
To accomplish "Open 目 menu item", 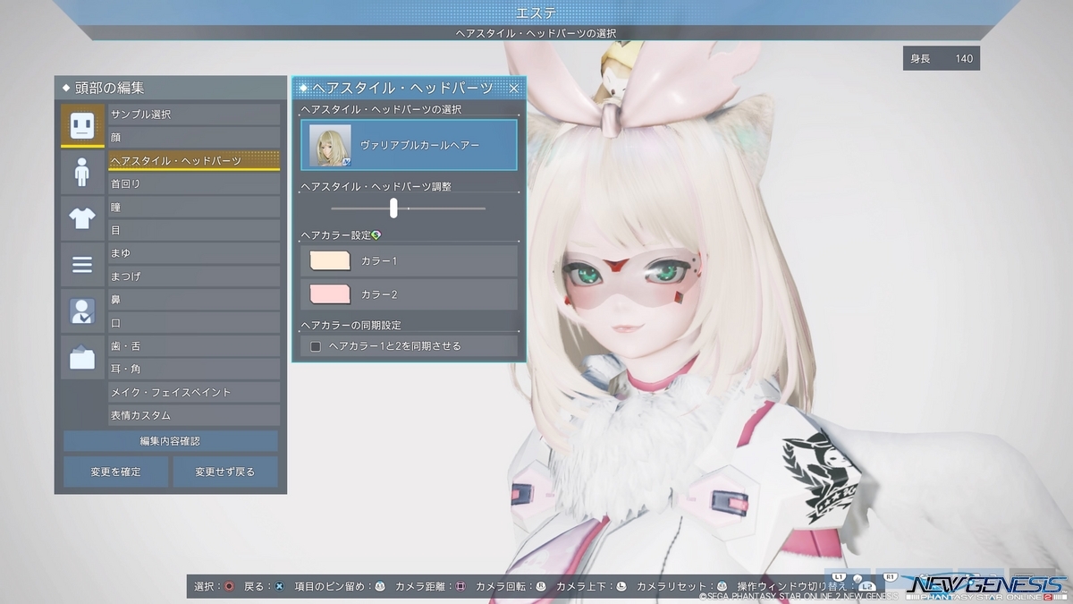I will pos(194,230).
